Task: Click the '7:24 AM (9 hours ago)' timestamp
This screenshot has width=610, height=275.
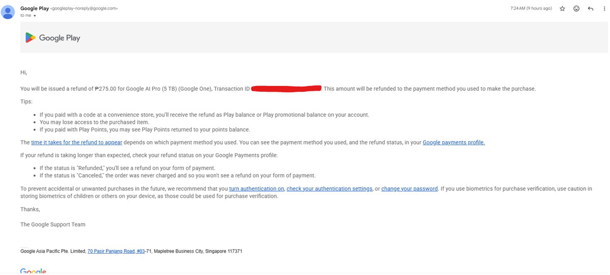Action: coord(531,9)
